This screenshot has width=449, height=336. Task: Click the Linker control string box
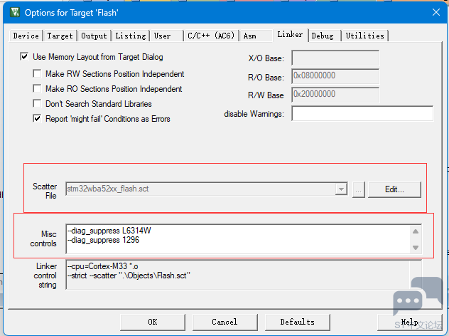tap(244, 275)
